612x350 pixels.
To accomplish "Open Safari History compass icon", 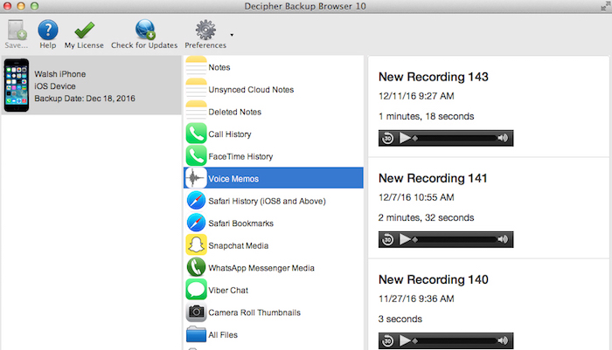I will tap(196, 201).
